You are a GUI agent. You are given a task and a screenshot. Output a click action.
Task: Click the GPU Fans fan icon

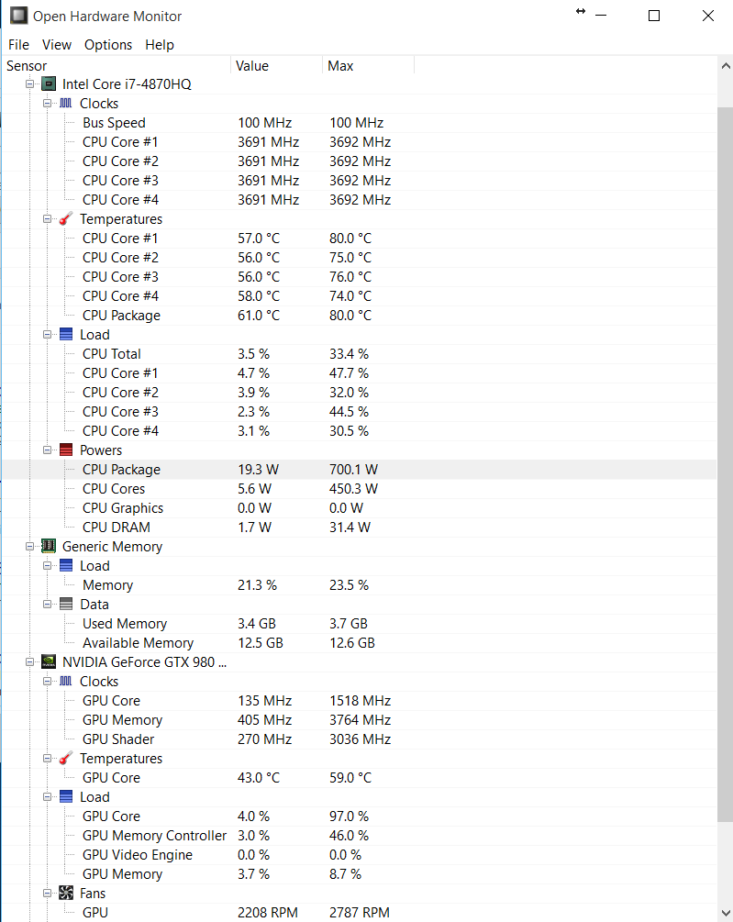66,893
